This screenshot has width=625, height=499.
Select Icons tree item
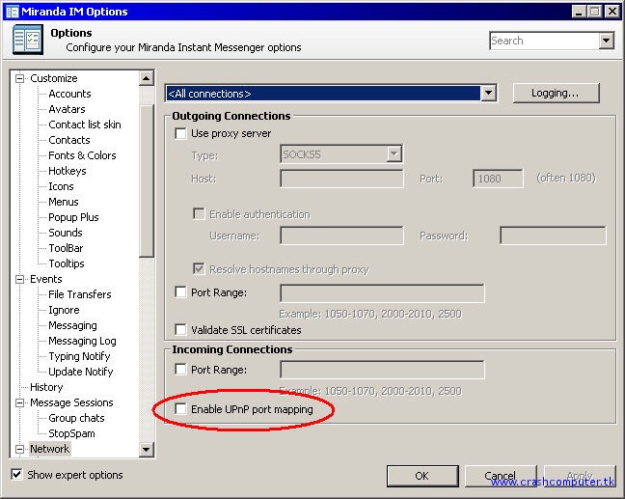pos(61,186)
